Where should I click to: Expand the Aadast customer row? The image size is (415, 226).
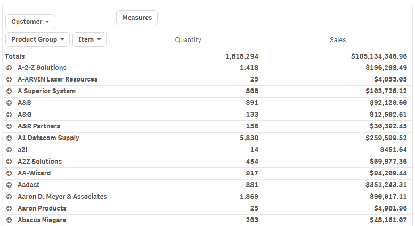[x=9, y=185]
